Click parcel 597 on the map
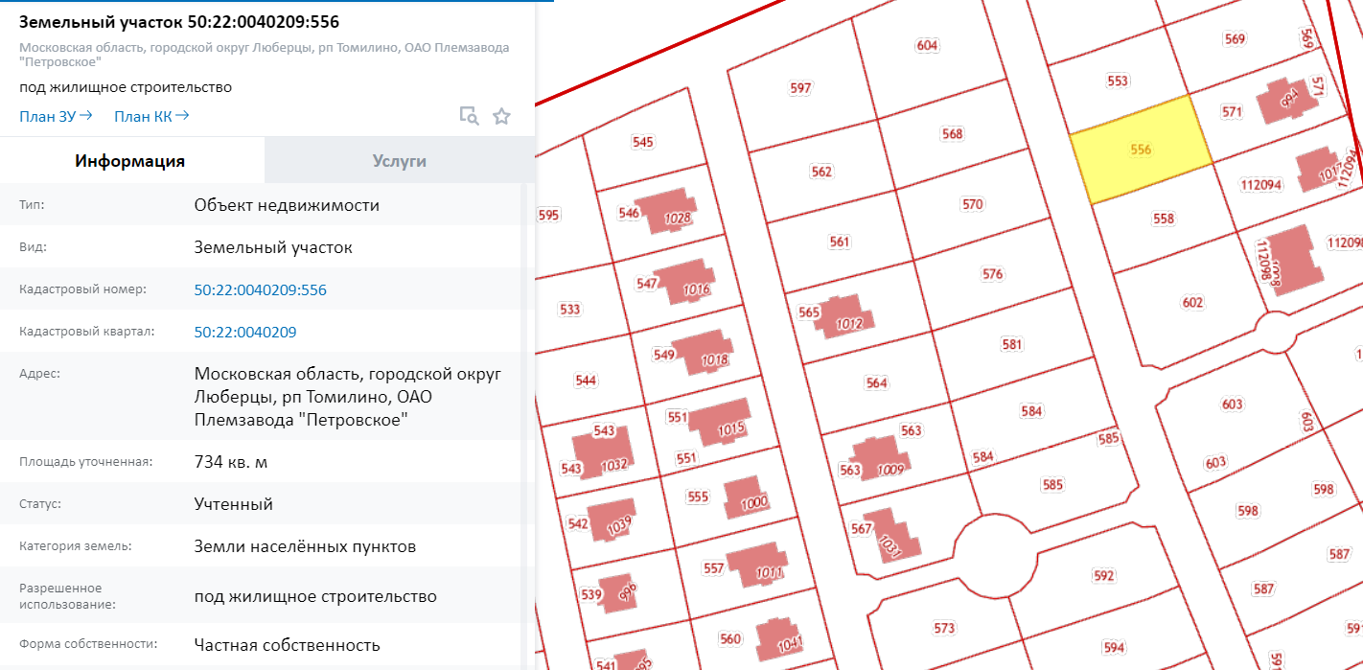 click(800, 88)
